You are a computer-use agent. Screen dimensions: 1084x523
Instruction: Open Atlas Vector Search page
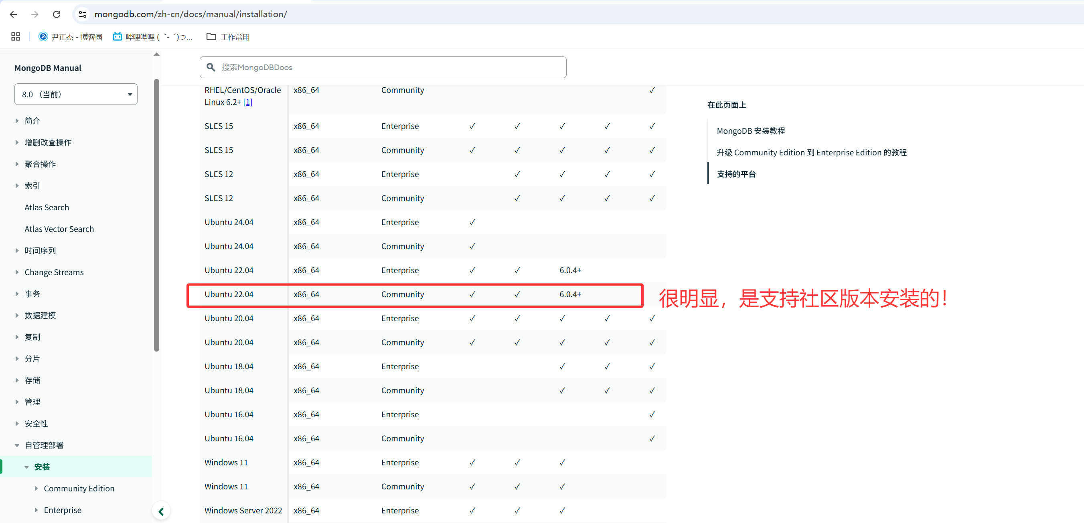(x=59, y=229)
